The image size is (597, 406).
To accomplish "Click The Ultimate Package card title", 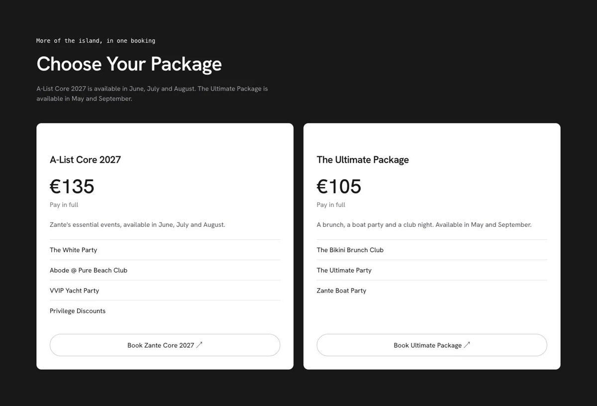I will pyautogui.click(x=363, y=160).
